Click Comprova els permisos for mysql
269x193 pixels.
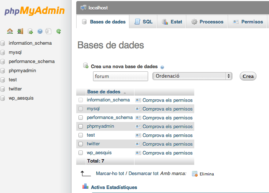pos(167,109)
